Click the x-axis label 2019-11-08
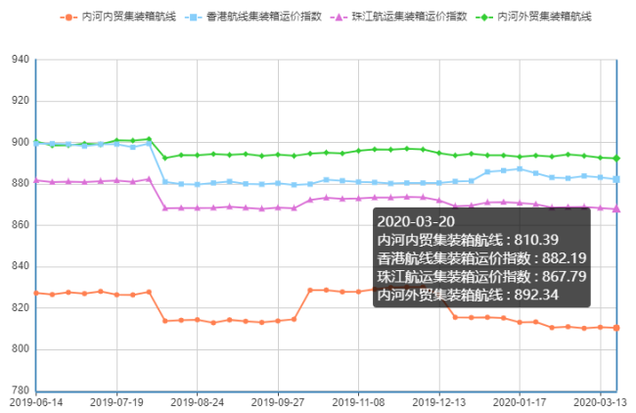Viewport: 636px width, 413px height. (x=358, y=402)
